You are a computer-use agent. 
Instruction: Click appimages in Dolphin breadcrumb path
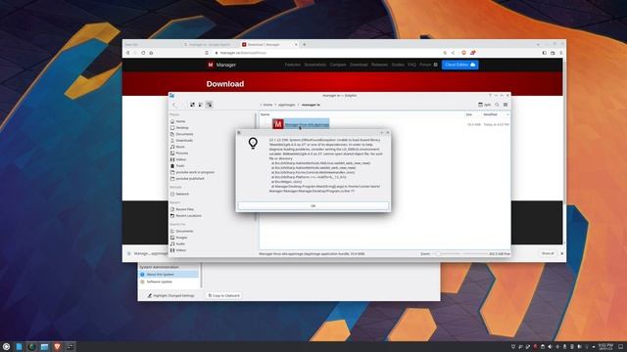(x=287, y=105)
